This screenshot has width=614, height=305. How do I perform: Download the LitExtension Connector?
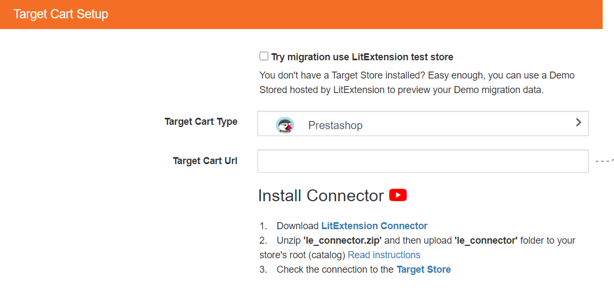[374, 225]
